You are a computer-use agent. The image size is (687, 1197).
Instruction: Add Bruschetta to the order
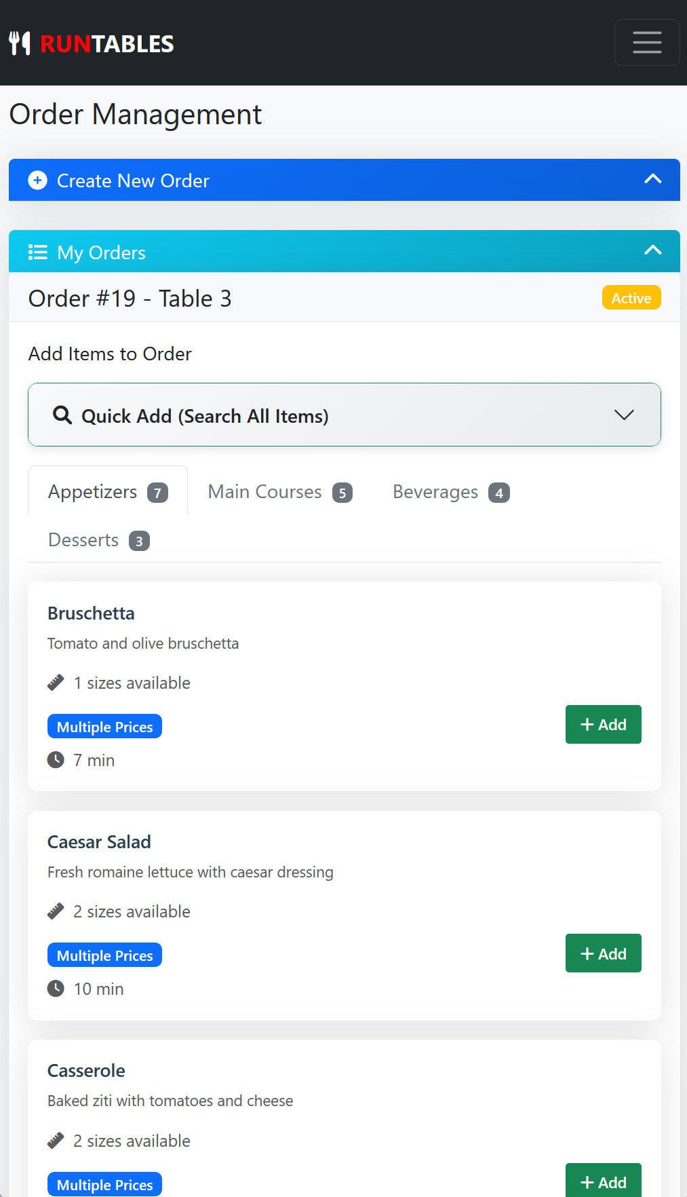click(x=603, y=725)
